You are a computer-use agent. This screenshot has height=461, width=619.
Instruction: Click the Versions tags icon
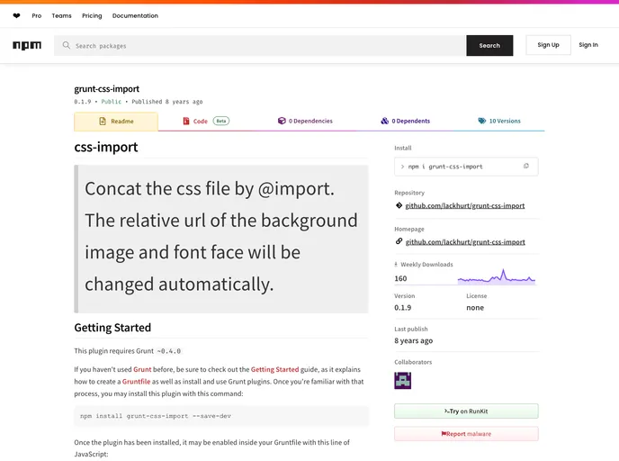(481, 121)
